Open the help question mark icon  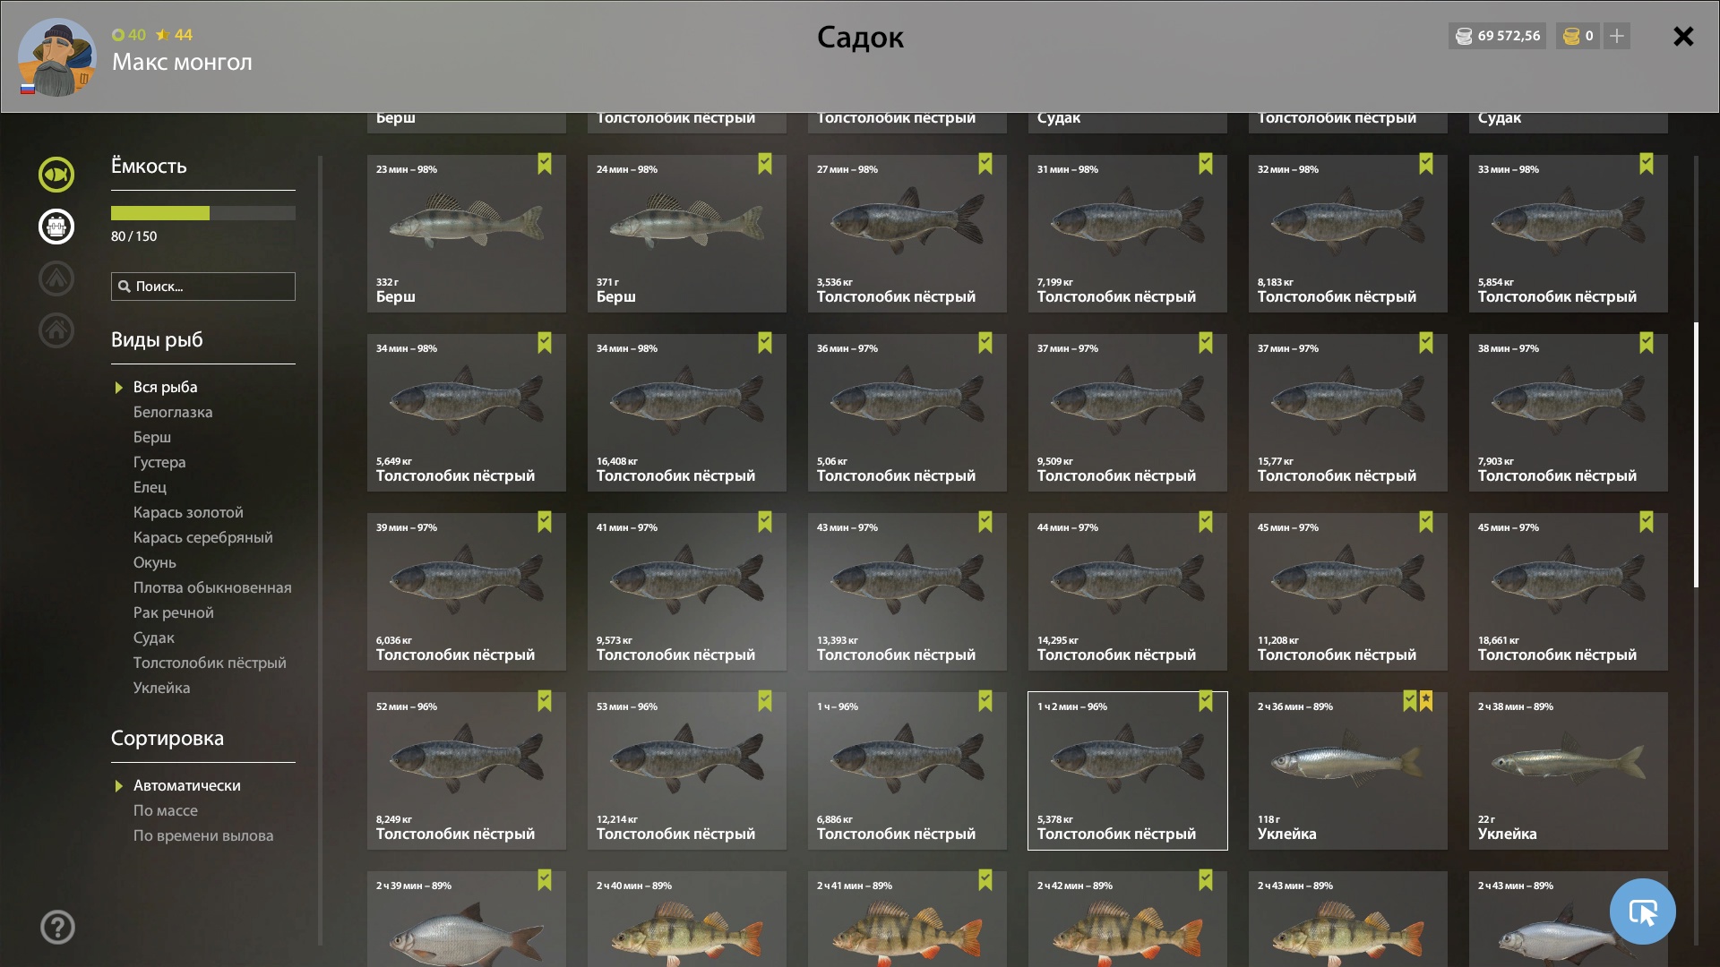(57, 927)
